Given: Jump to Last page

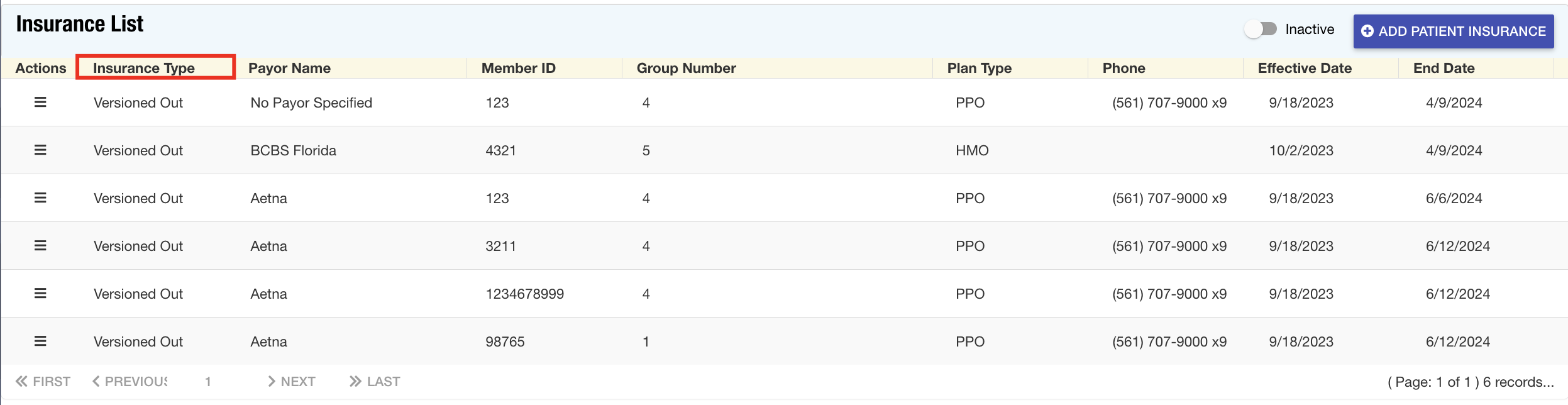Looking at the screenshot, I should [x=375, y=382].
